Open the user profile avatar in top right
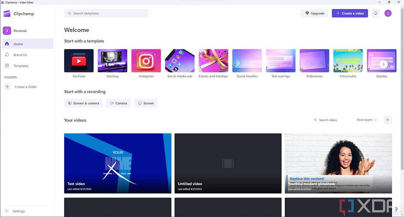This screenshot has height=217, width=404. [x=388, y=13]
